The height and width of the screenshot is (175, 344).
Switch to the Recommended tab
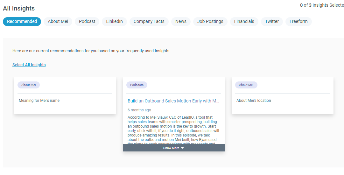(22, 21)
